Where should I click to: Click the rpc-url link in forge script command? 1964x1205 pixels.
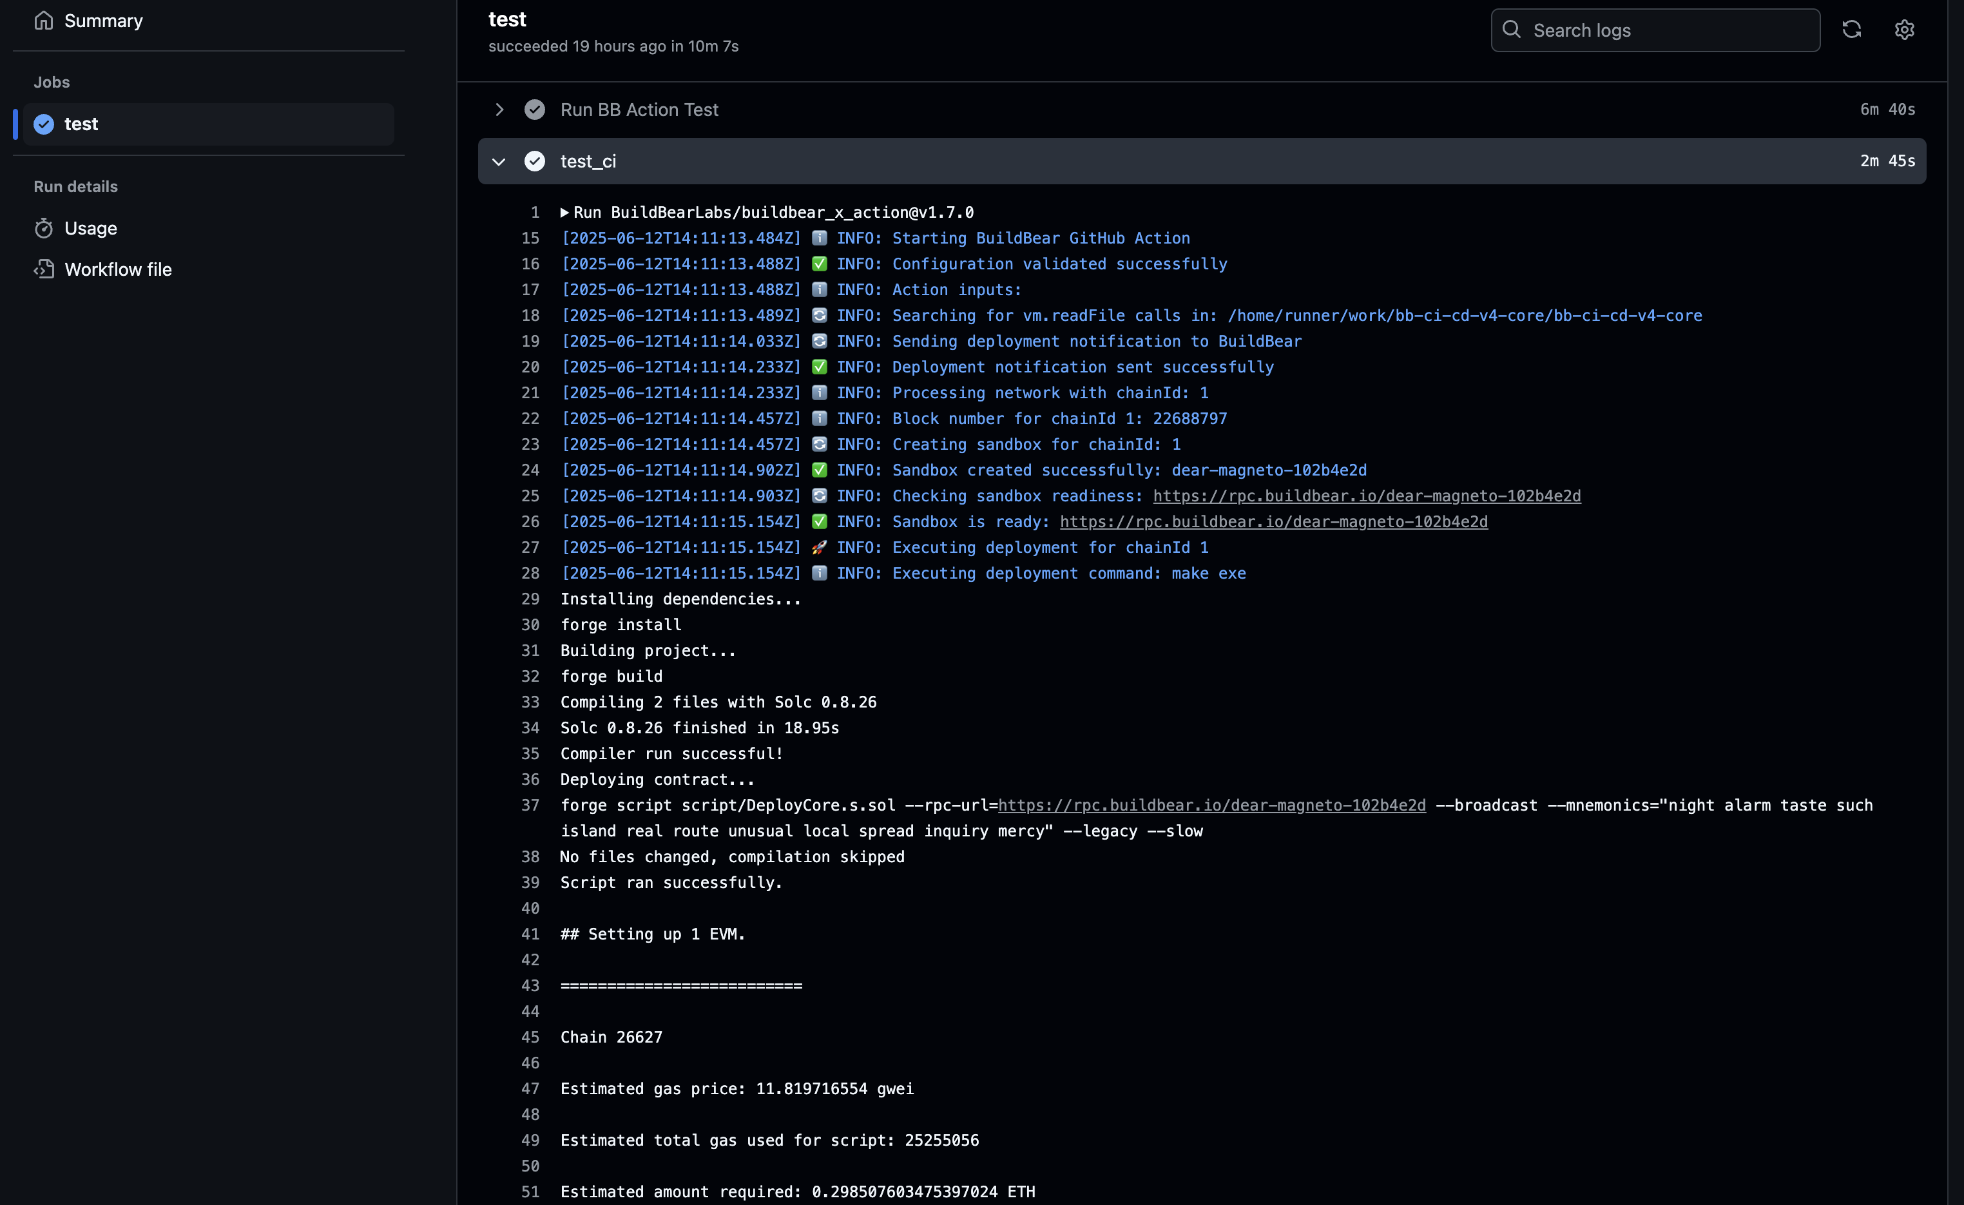(x=1212, y=805)
